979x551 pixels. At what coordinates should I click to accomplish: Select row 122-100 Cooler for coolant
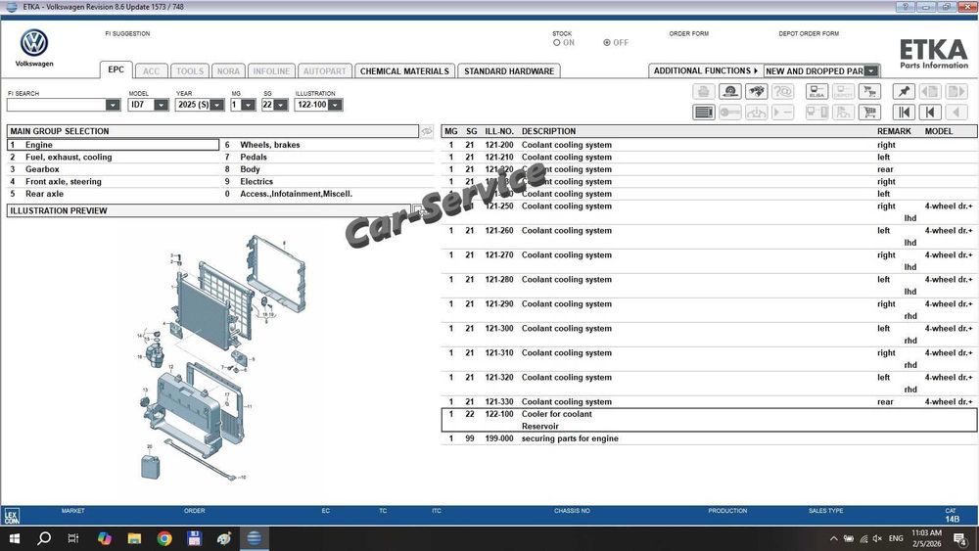(x=710, y=420)
